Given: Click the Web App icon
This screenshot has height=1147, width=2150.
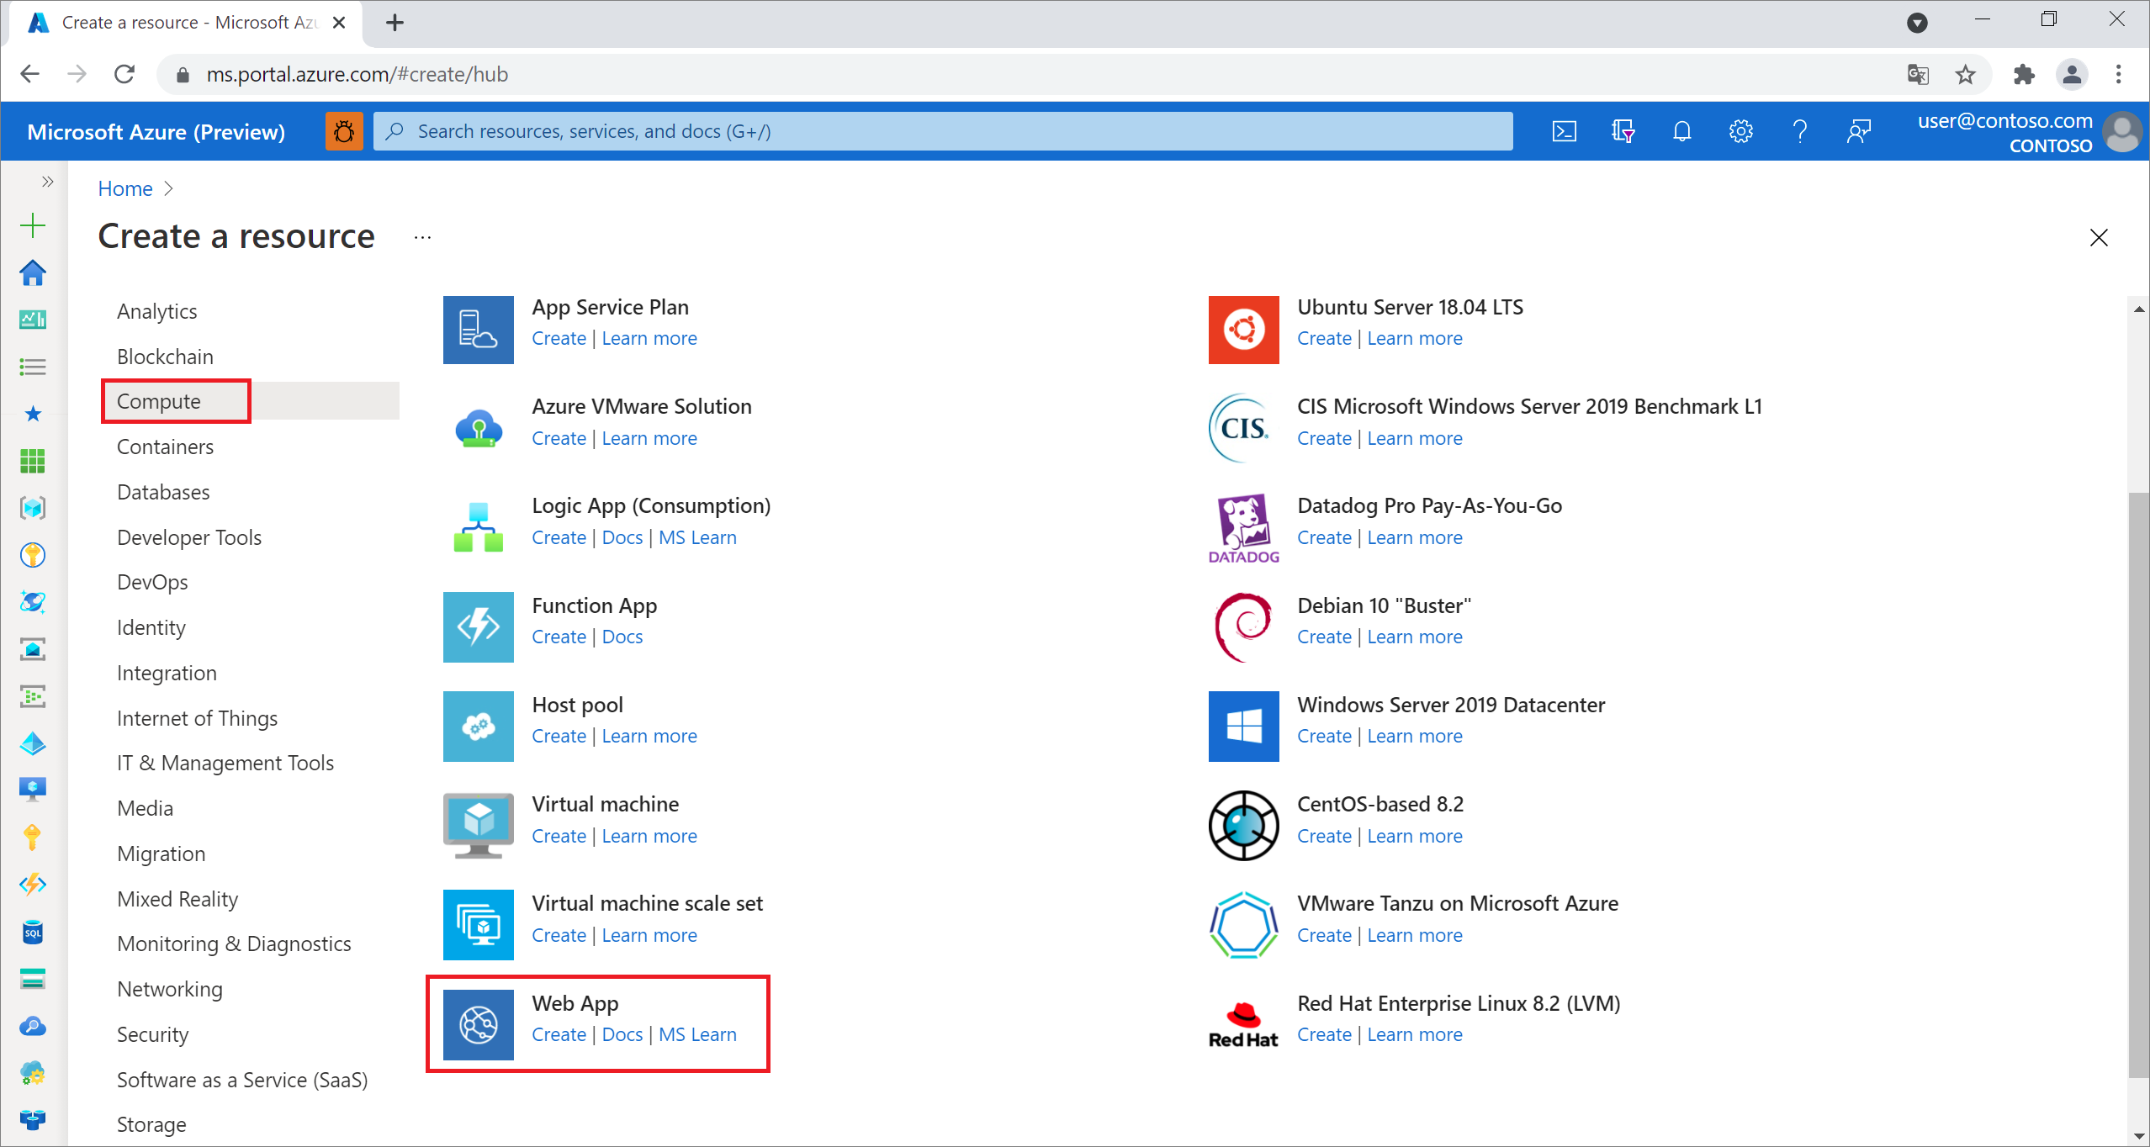Looking at the screenshot, I should tap(479, 1021).
